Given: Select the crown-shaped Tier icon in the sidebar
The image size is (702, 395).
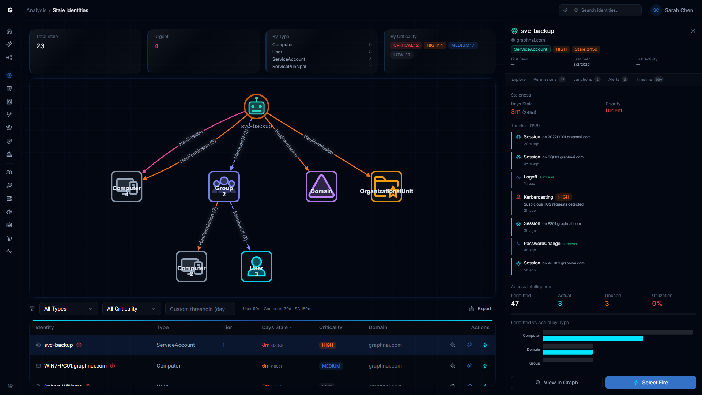Looking at the screenshot, I should coord(9,128).
